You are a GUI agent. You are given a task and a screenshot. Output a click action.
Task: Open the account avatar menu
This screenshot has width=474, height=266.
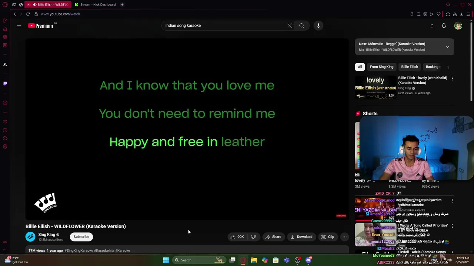(x=458, y=25)
